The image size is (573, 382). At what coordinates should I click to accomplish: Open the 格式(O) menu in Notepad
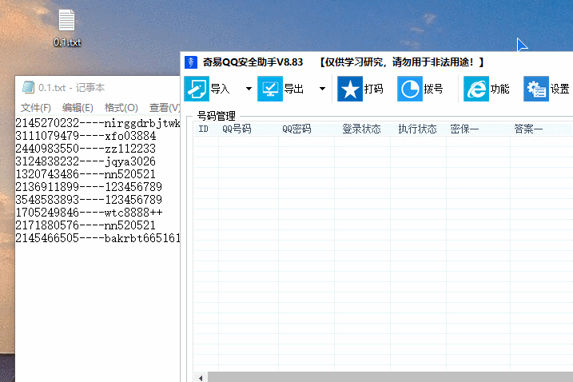(x=121, y=108)
